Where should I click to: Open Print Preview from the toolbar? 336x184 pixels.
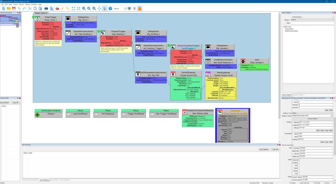52,9
